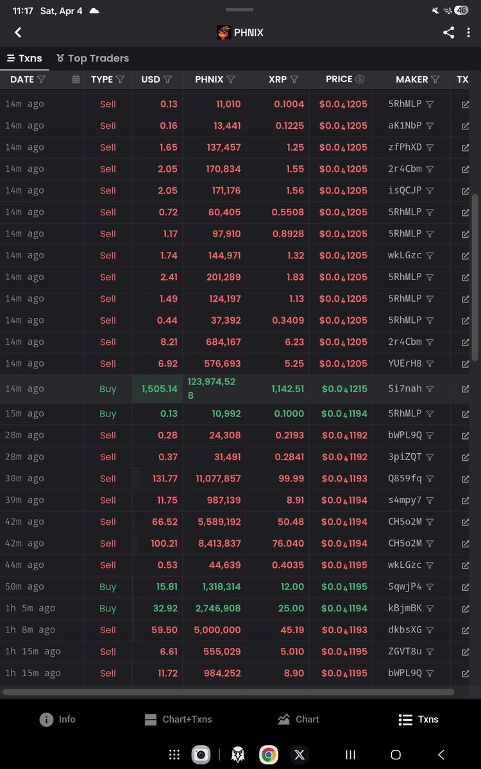Go back using the top-left arrow
The image size is (481, 769).
[18, 32]
